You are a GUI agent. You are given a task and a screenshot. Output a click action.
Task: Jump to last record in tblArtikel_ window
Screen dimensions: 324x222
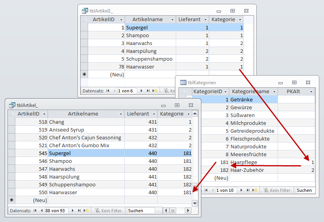tap(79, 211)
